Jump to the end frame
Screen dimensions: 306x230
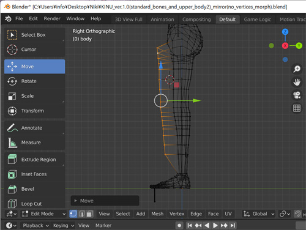pyautogui.click(x=233, y=226)
